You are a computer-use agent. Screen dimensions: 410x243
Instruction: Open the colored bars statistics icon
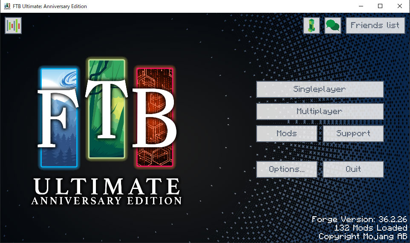coord(13,26)
